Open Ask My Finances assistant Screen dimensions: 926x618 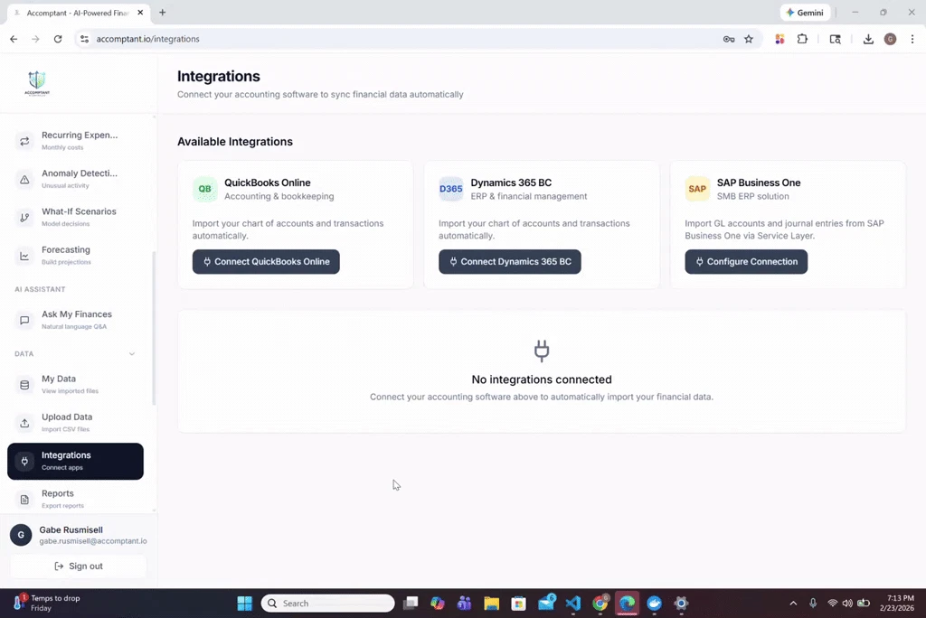(75, 321)
